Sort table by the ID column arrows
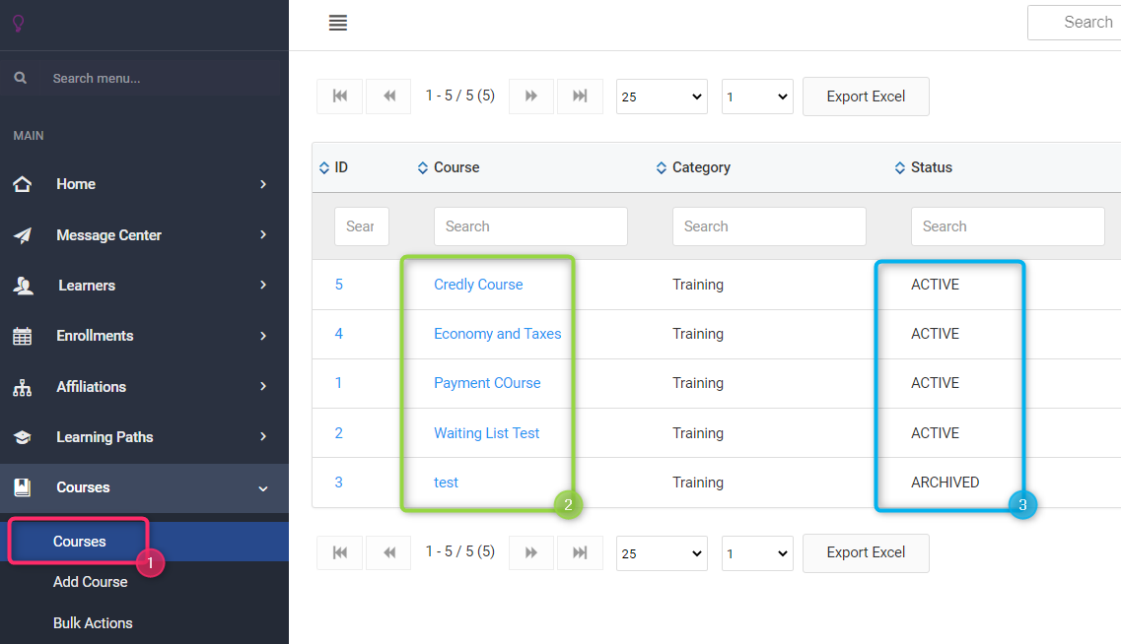 pos(324,168)
